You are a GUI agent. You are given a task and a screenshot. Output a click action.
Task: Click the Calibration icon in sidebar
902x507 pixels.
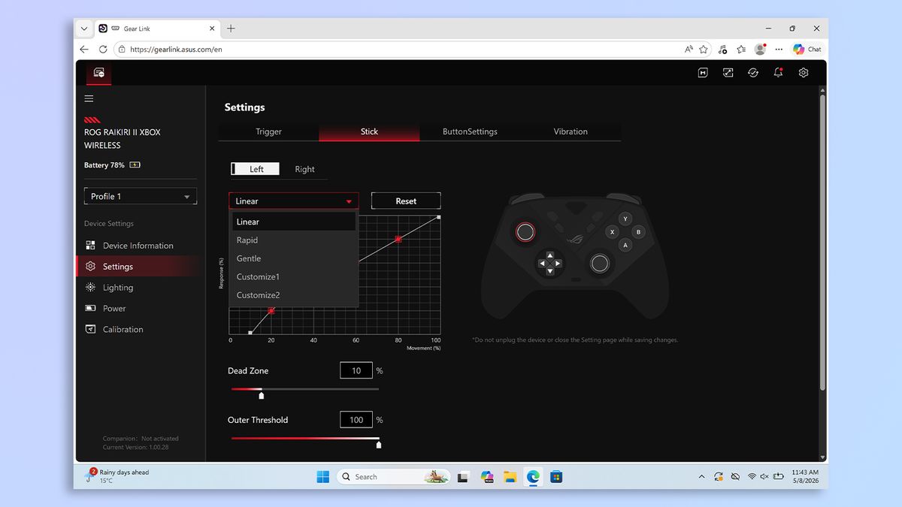point(90,329)
